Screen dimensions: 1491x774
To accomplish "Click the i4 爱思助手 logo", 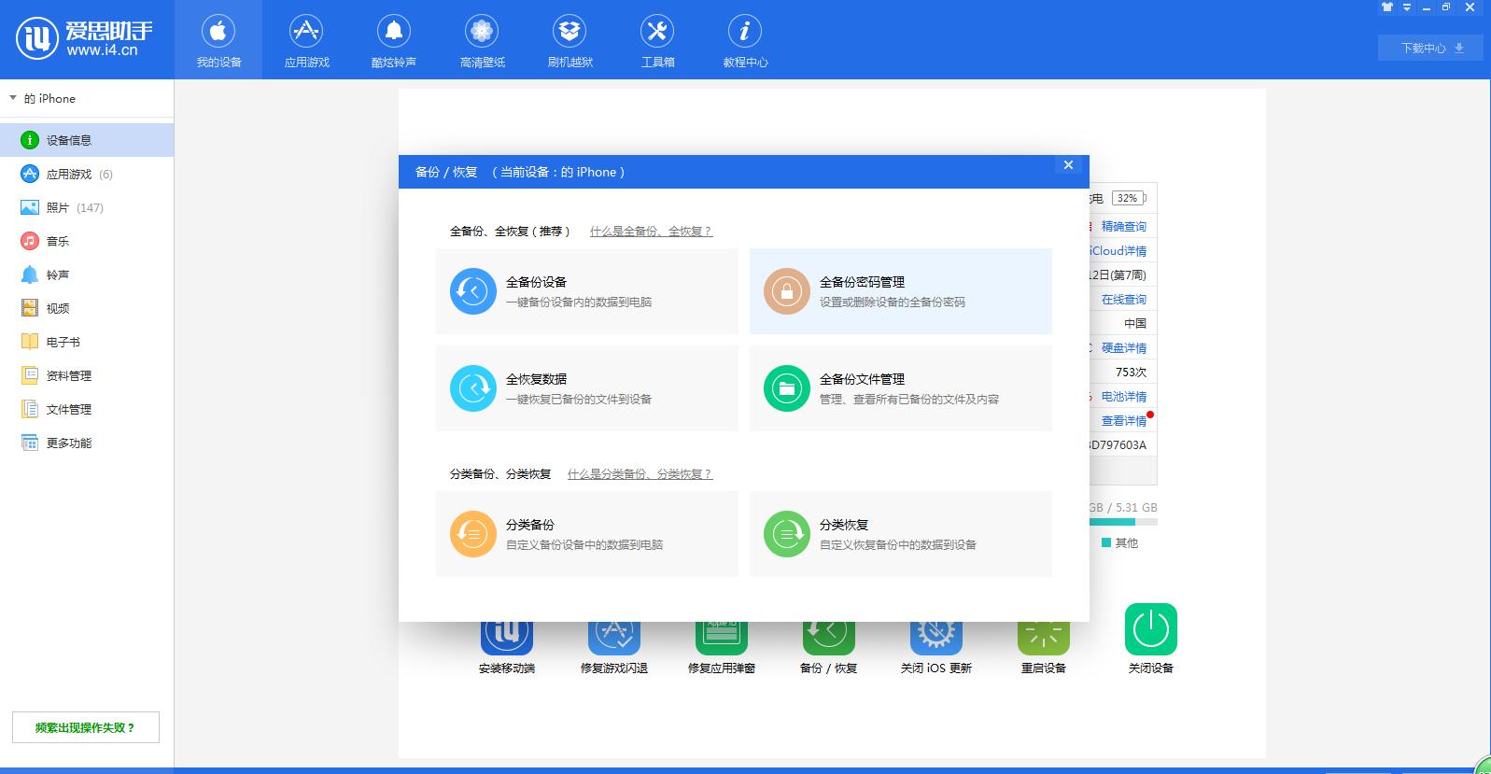I will (x=84, y=38).
